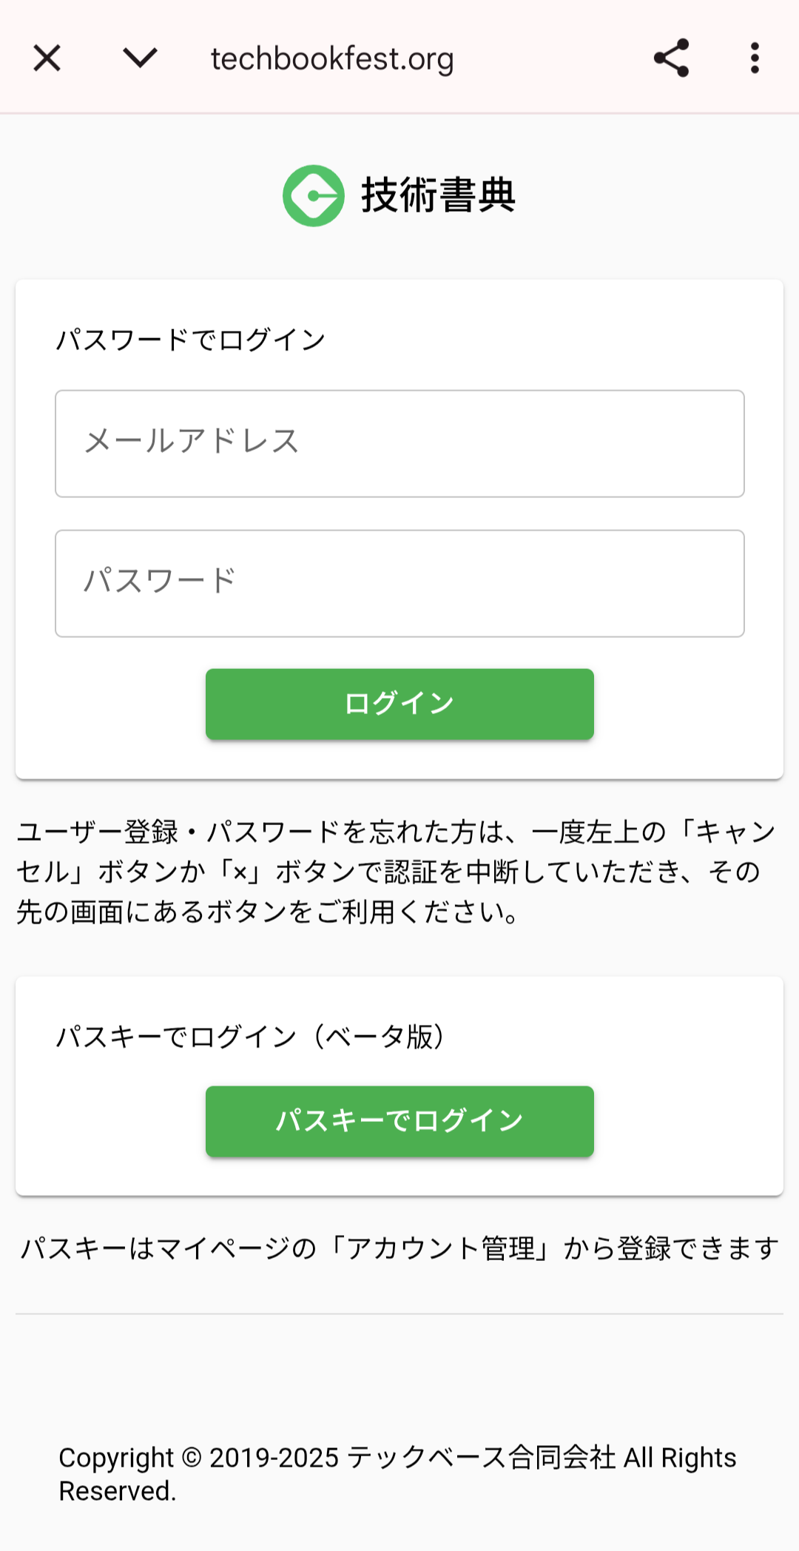The width and height of the screenshot is (799, 1551).
Task: Expand the chevron next to the site address
Action: point(140,58)
